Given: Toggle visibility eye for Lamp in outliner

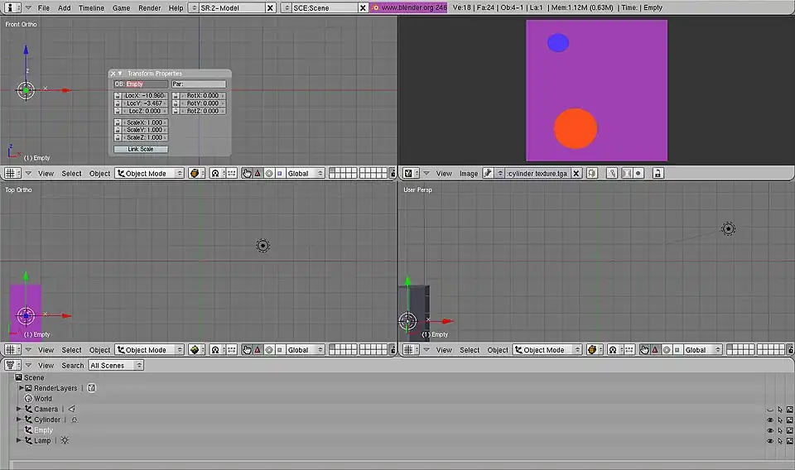Looking at the screenshot, I should [x=770, y=441].
